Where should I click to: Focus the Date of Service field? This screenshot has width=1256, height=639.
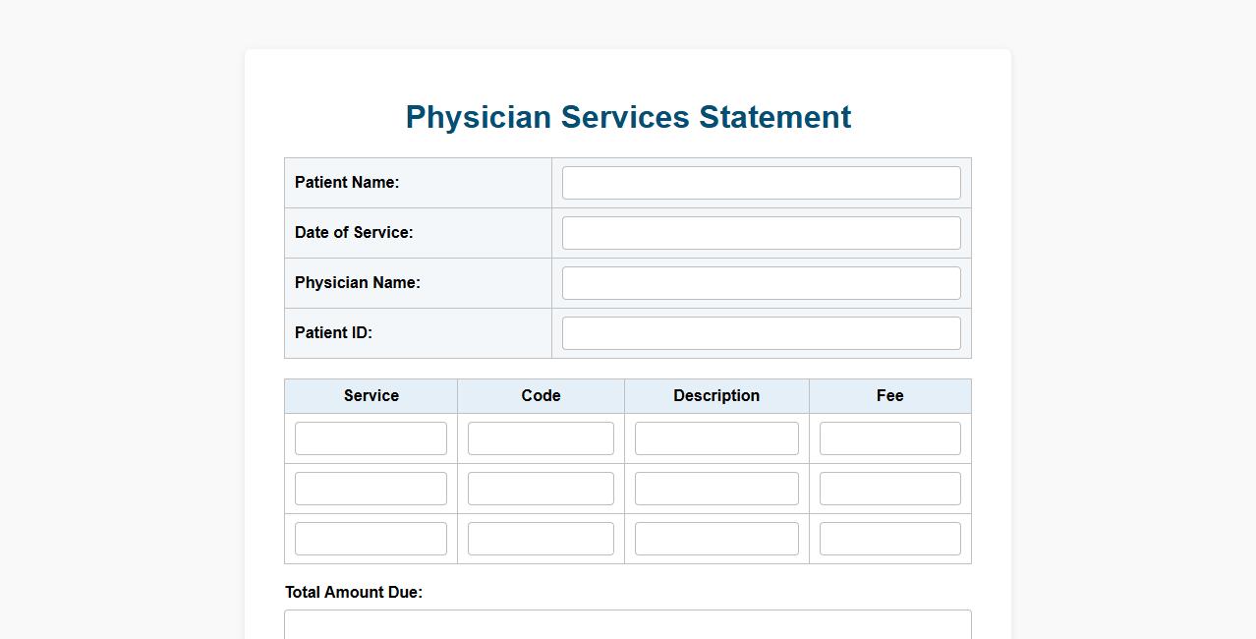pos(761,233)
